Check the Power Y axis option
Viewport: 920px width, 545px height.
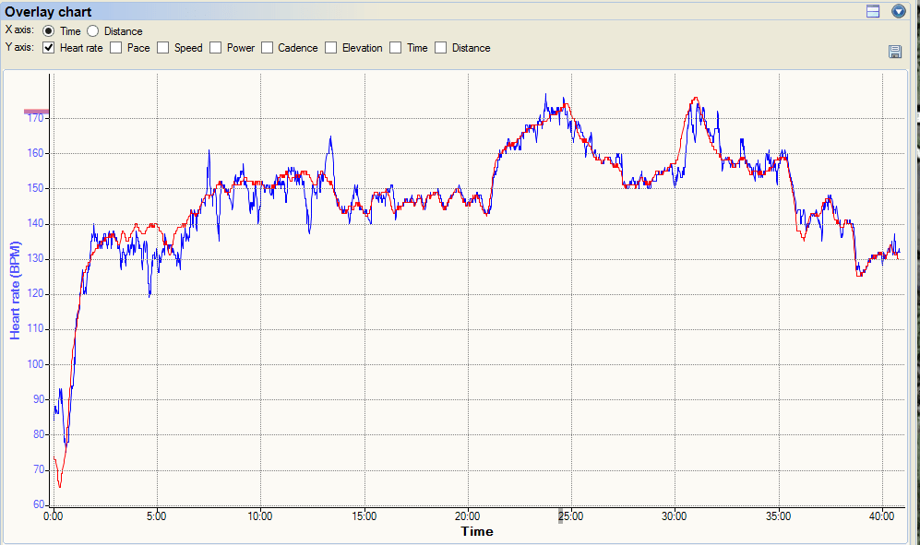[x=216, y=48]
